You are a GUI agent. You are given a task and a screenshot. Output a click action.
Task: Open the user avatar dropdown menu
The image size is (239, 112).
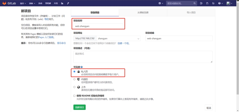[x=229, y=3]
